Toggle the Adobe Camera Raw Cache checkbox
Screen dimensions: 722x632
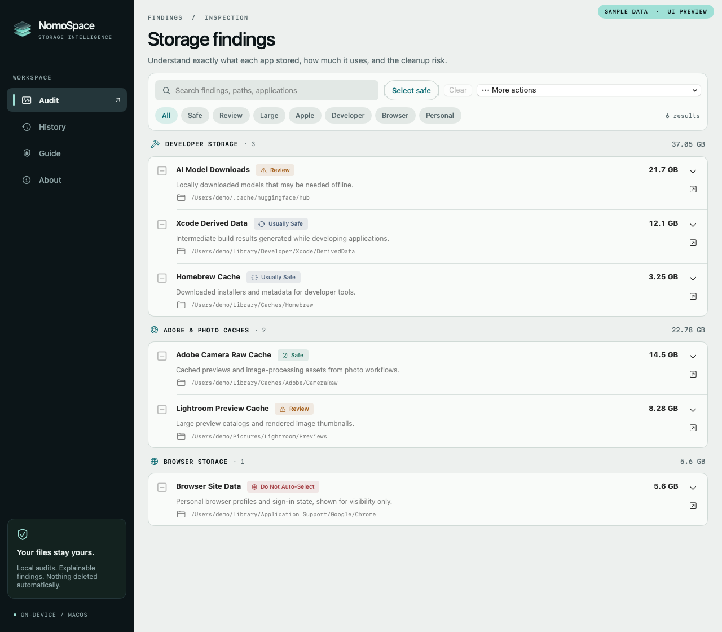[x=162, y=355]
